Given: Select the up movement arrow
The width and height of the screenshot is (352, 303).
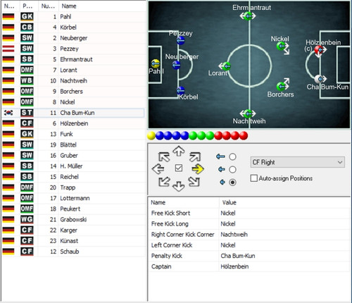Looking at the screenshot, I should coord(179,151).
